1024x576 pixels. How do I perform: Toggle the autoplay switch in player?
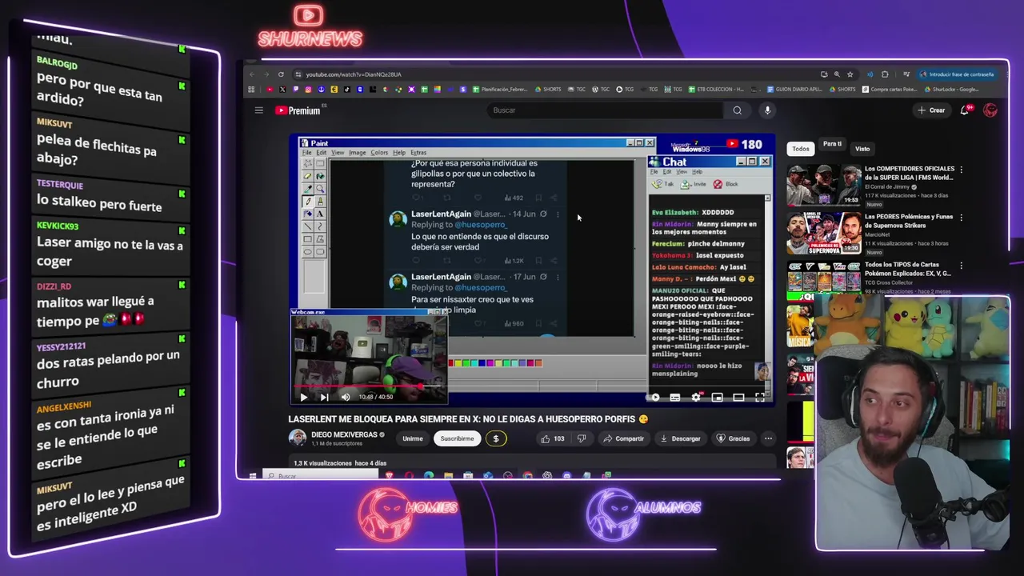[654, 398]
